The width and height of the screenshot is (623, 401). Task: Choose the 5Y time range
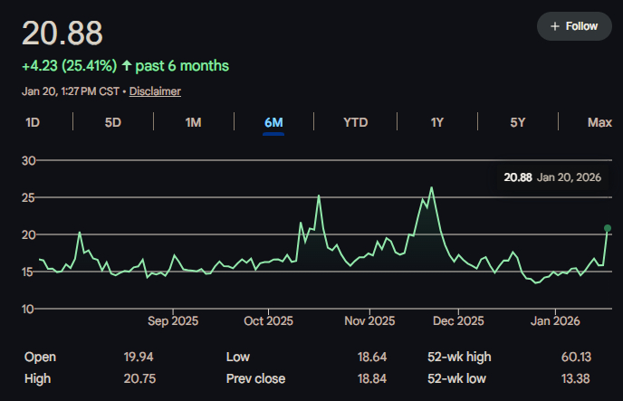[517, 122]
